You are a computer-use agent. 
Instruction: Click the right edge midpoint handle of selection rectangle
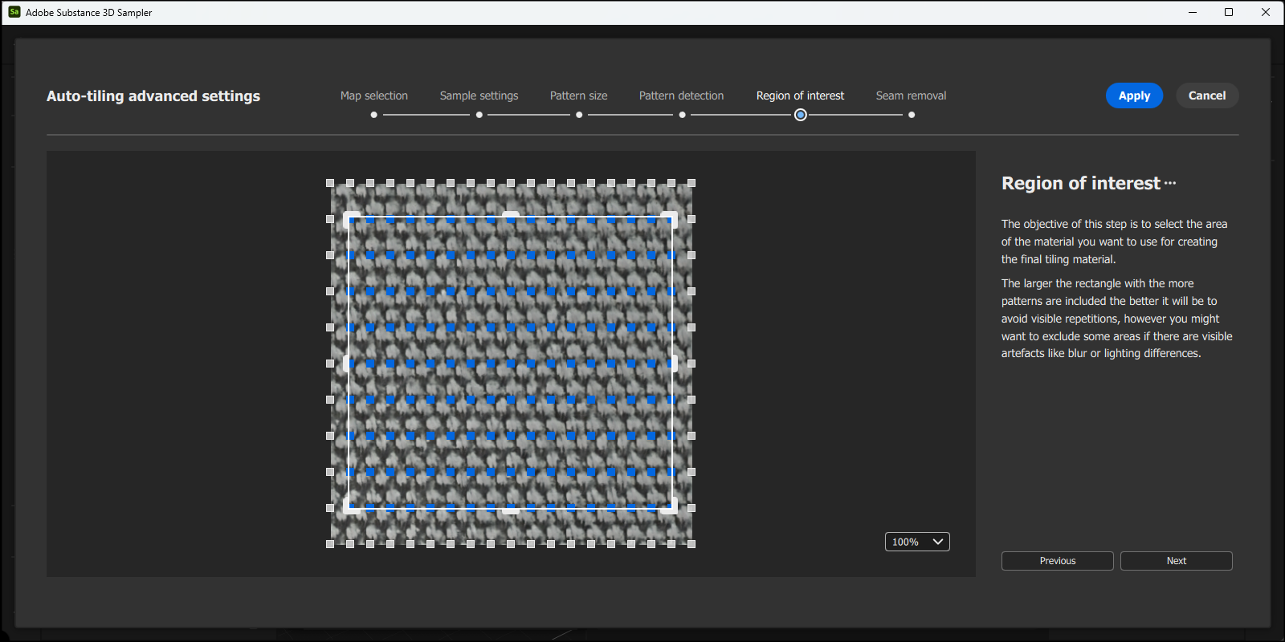point(673,363)
